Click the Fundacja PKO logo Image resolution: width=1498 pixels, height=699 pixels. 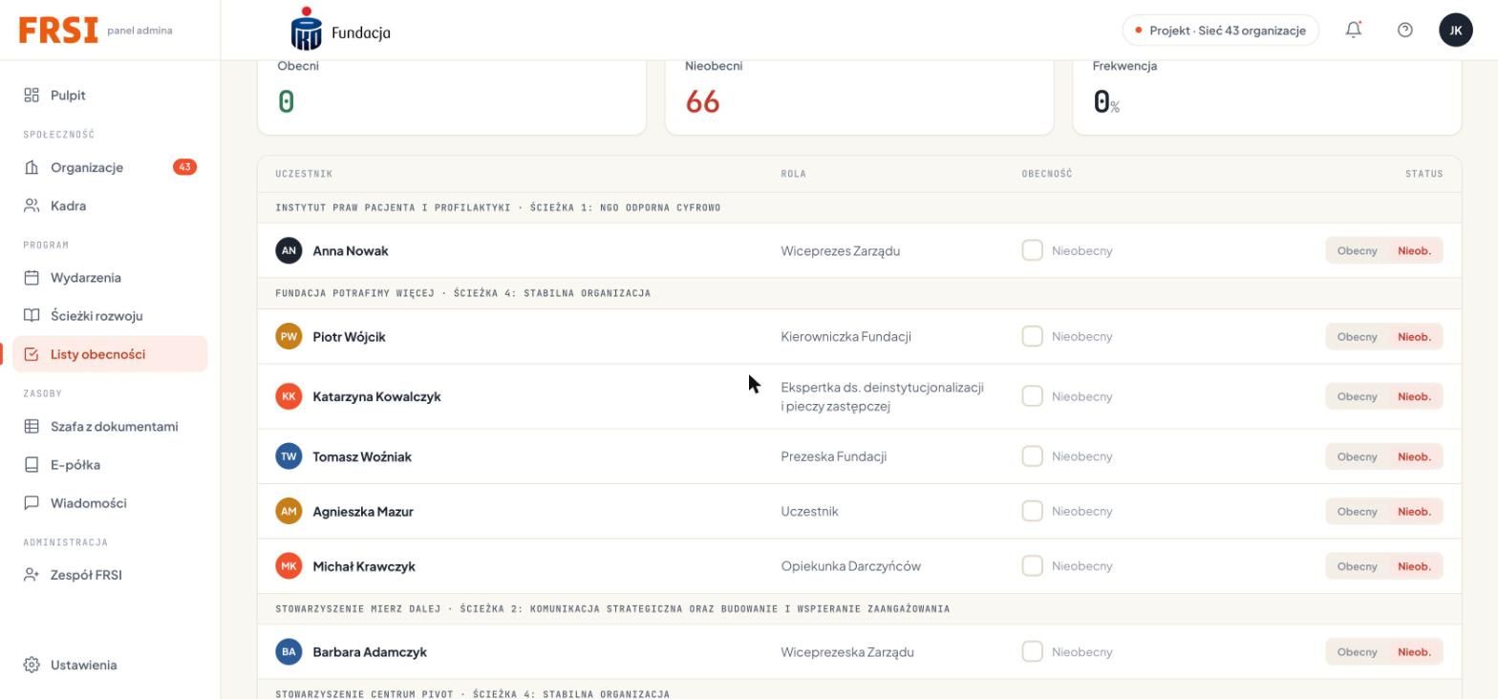[x=341, y=30]
